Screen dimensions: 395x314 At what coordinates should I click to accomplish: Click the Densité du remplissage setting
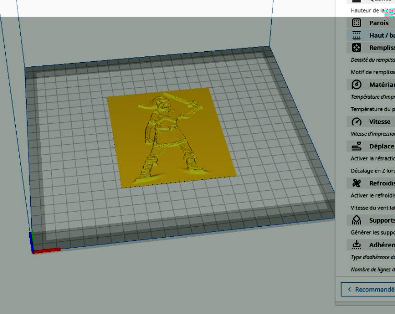[373, 60]
